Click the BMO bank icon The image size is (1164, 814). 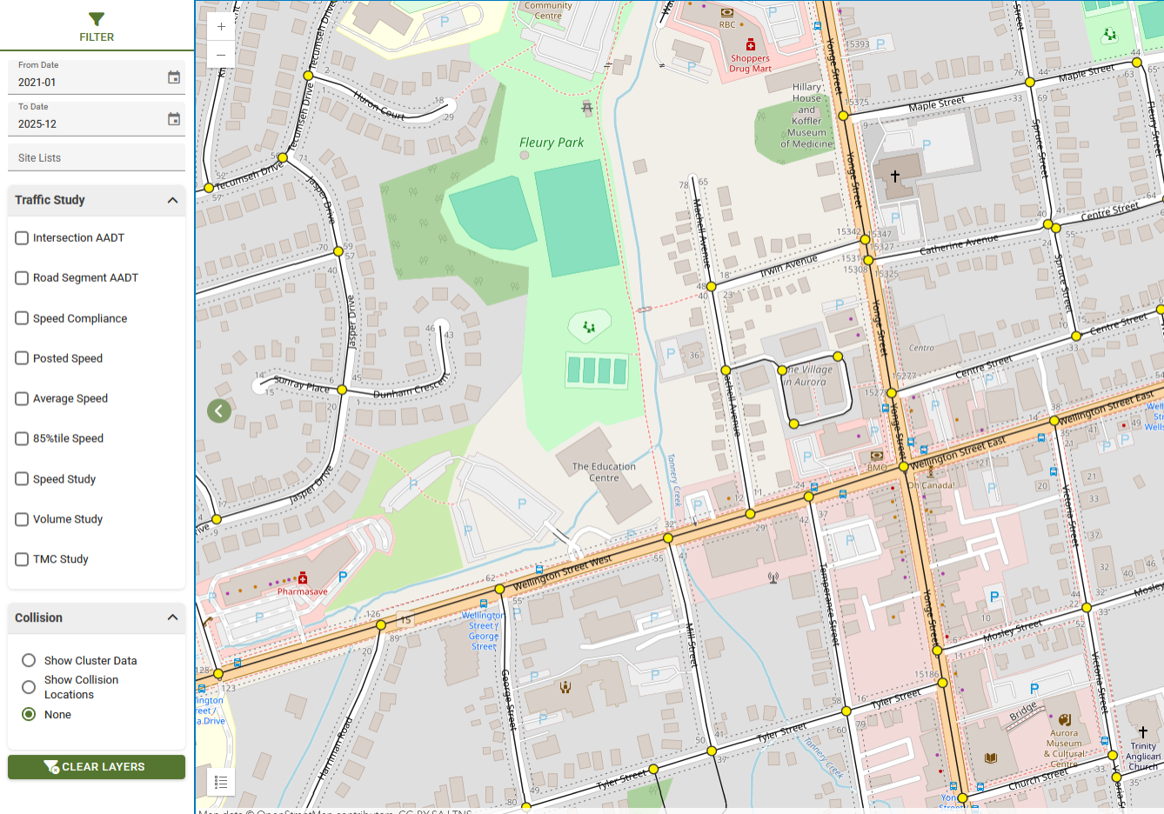tap(877, 456)
